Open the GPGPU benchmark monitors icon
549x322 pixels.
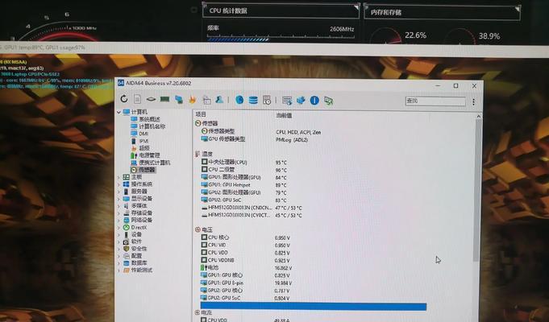pyautogui.click(x=178, y=100)
